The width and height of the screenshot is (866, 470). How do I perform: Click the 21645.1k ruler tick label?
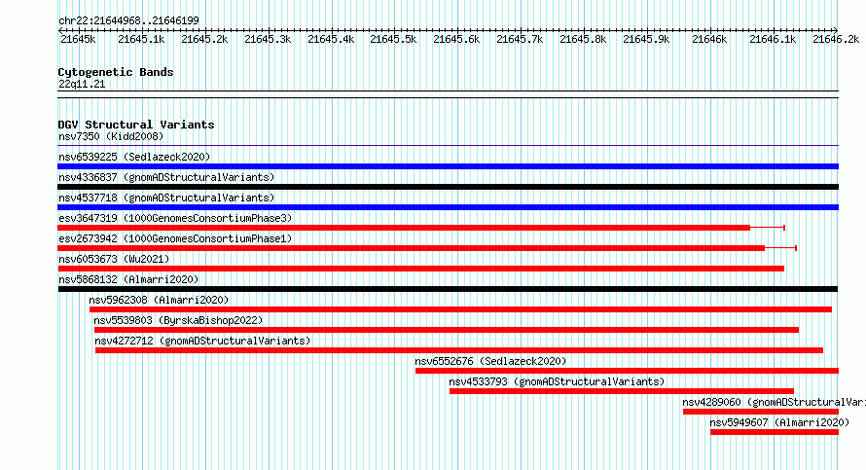(141, 39)
